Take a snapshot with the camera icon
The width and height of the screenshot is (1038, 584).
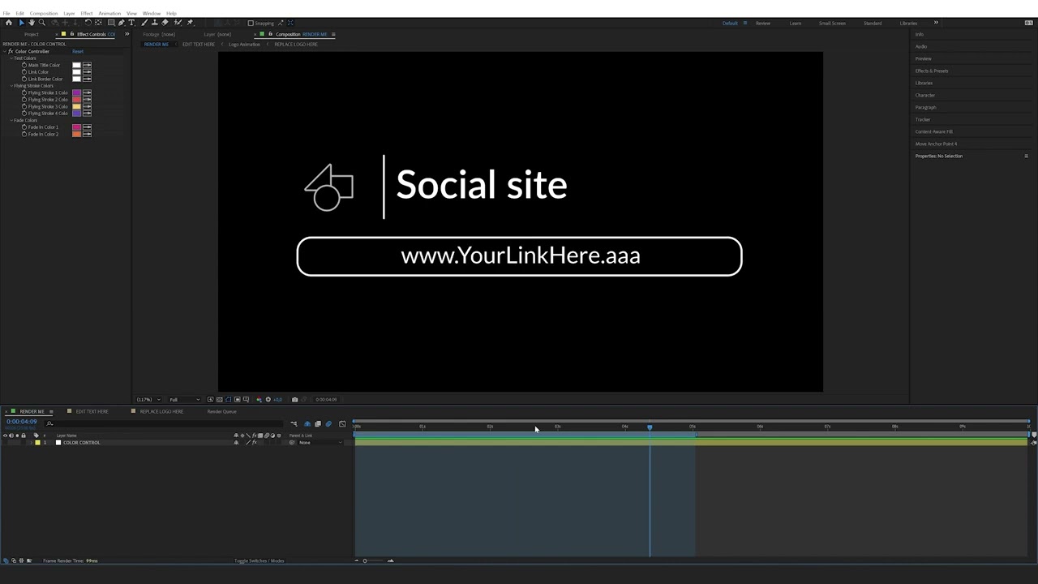(294, 399)
